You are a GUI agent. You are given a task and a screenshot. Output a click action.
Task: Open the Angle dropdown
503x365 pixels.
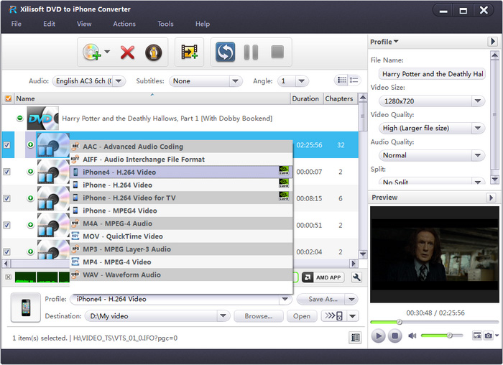point(301,80)
